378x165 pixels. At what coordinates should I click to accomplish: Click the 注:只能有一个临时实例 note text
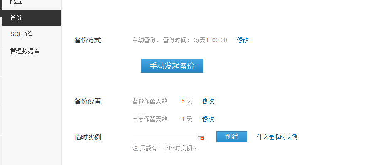pyautogui.click(x=165, y=148)
